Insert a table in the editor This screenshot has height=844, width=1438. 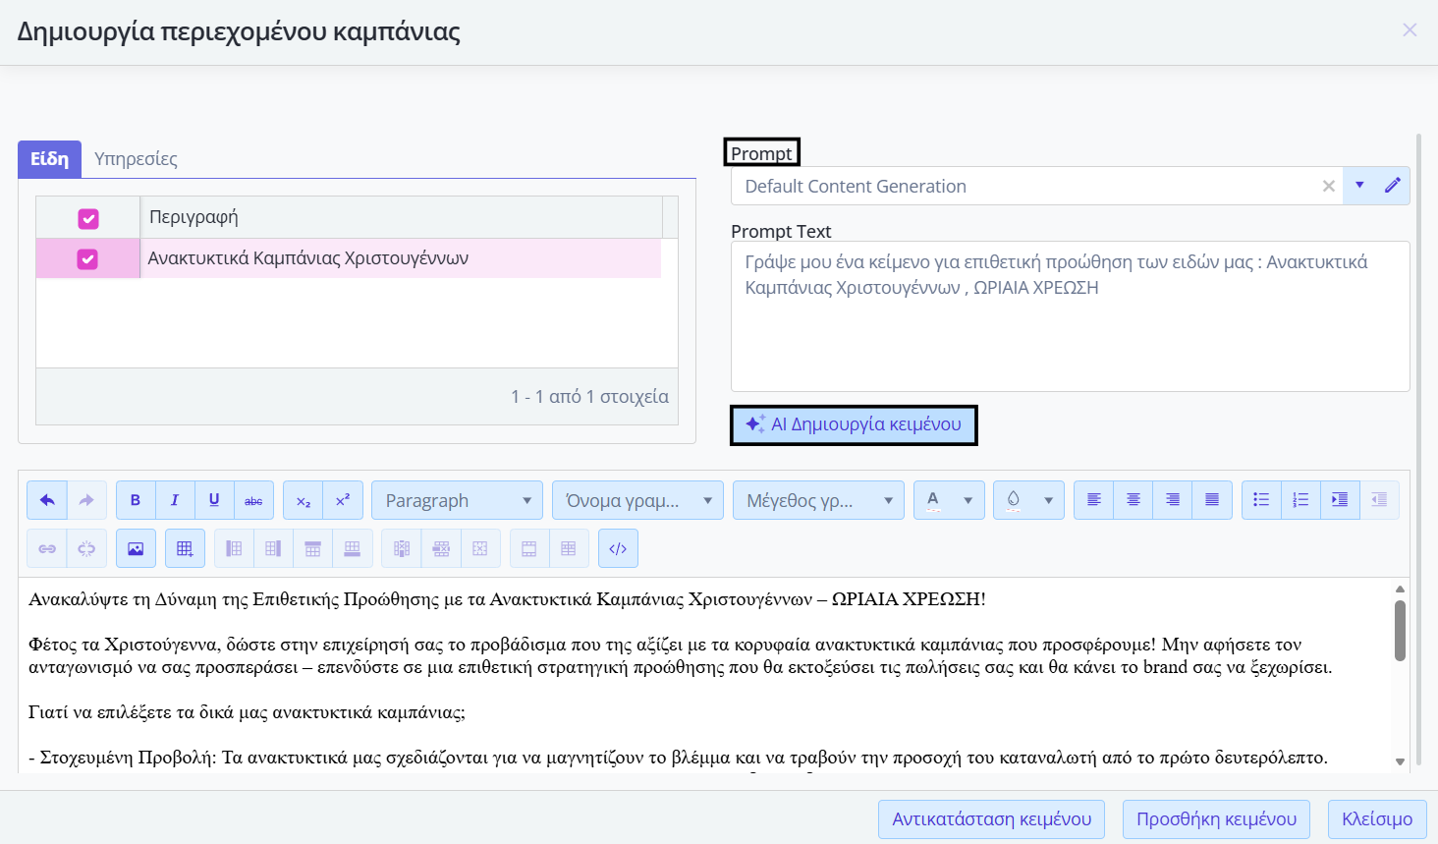pyautogui.click(x=185, y=549)
